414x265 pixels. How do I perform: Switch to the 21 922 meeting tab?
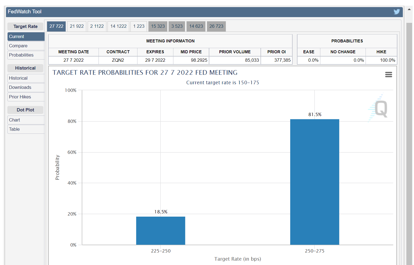77,26
